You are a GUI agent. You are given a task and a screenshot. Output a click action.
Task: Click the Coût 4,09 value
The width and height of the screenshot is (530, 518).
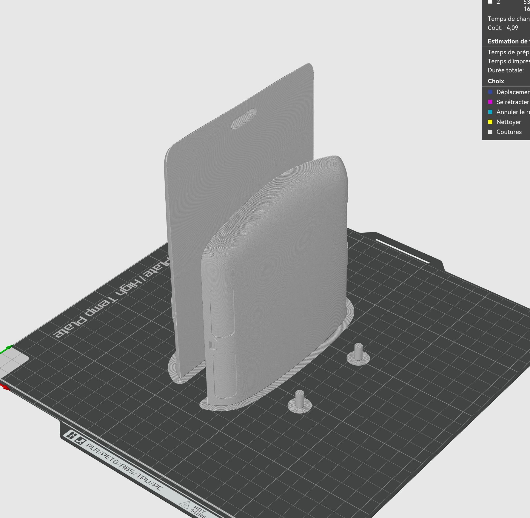coord(512,28)
